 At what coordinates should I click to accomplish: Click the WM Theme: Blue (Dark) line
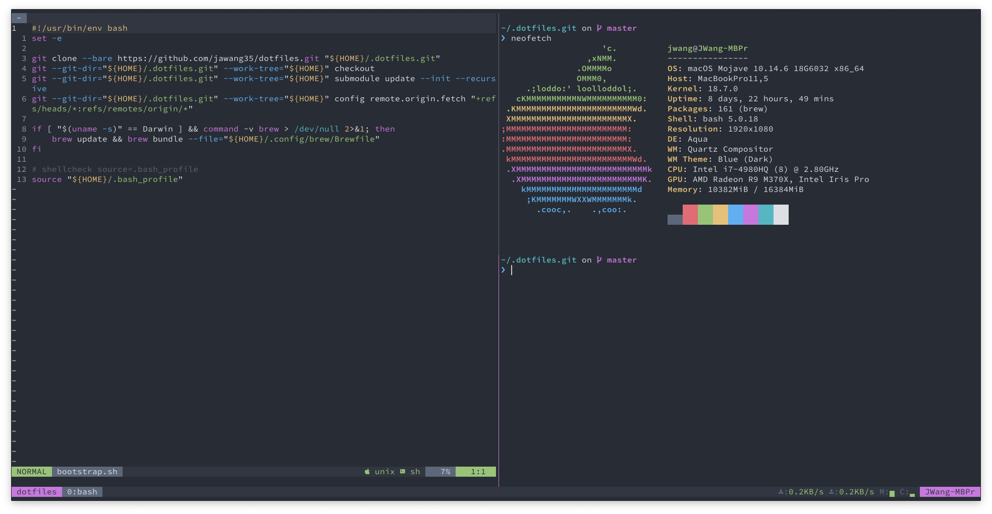721,159
